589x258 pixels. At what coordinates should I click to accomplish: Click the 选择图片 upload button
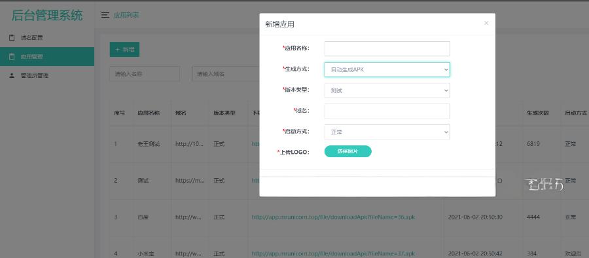coord(348,151)
